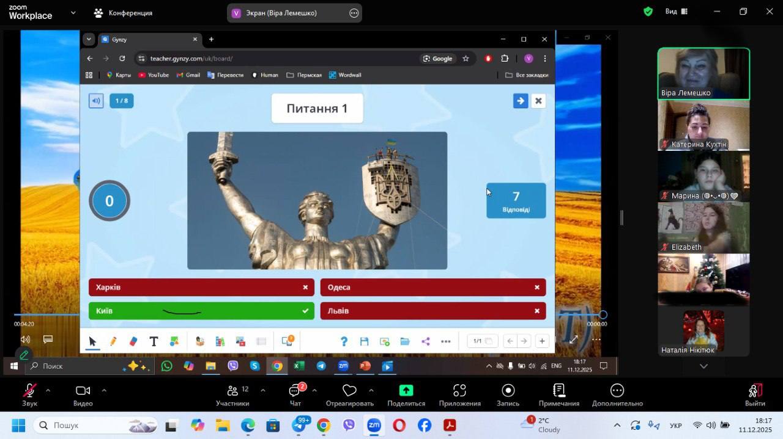
Task: Open the shapes tool in Gynzy toolbar
Action: coord(174,341)
